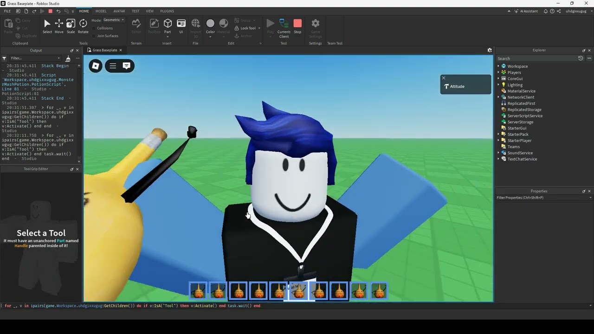This screenshot has width=594, height=334.
Task: Expand the Color dropdown arrow
Action: (210, 36)
